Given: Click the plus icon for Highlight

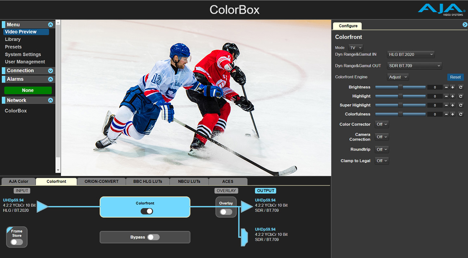Looking at the screenshot, I should click(452, 96).
